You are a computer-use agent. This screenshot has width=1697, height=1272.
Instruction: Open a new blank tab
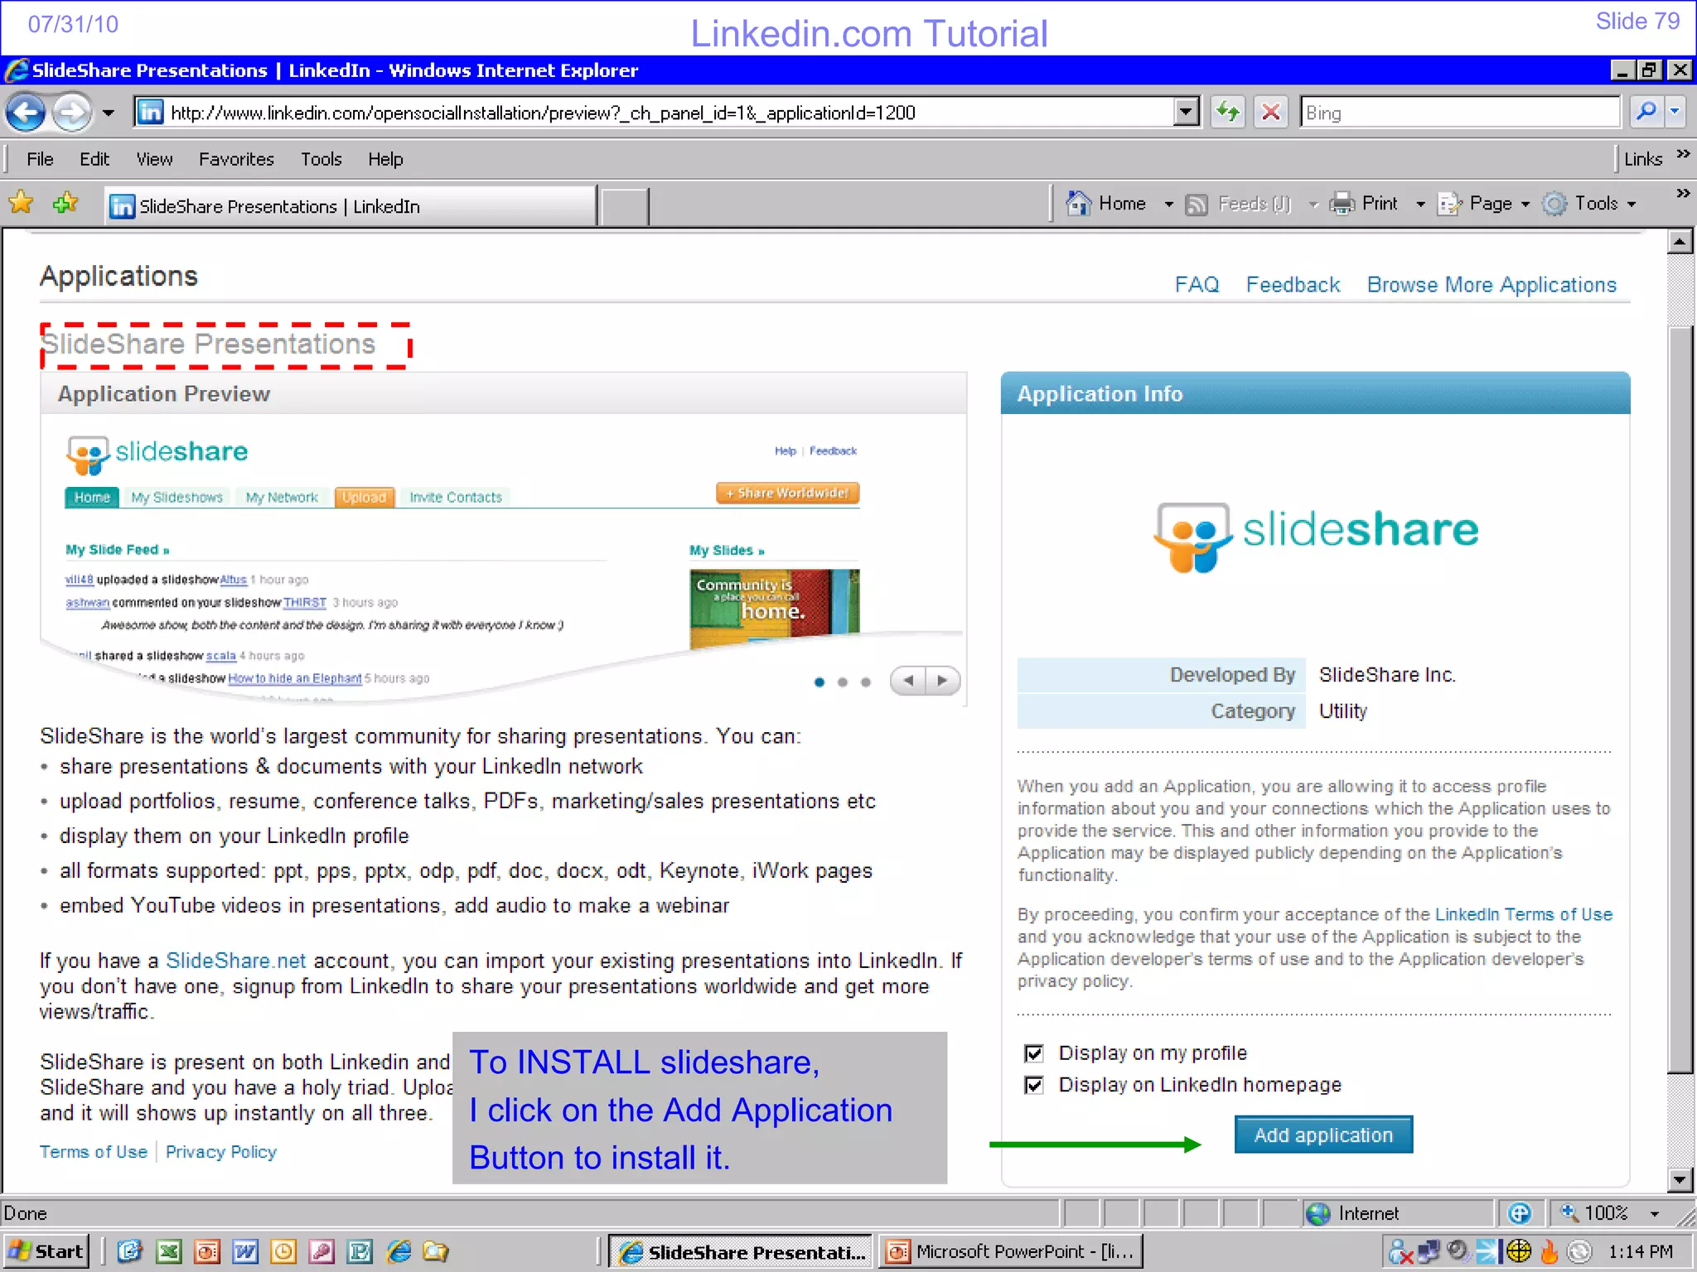coord(624,206)
